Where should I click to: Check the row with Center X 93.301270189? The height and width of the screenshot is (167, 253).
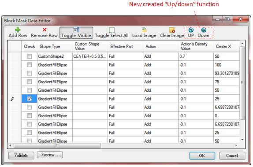30,73
